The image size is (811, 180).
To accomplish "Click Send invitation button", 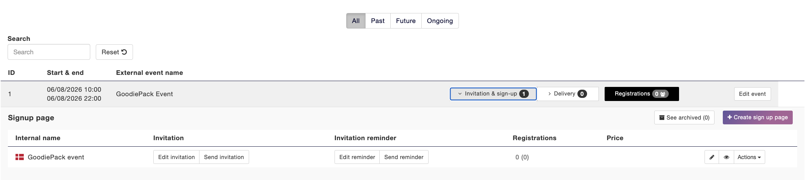I will (x=224, y=157).
